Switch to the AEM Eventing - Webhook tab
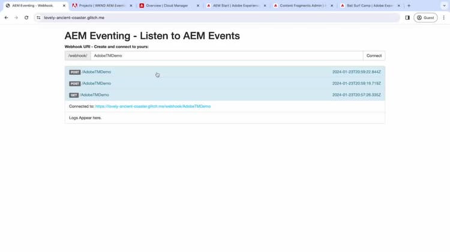The width and height of the screenshot is (450, 252). 34,6
